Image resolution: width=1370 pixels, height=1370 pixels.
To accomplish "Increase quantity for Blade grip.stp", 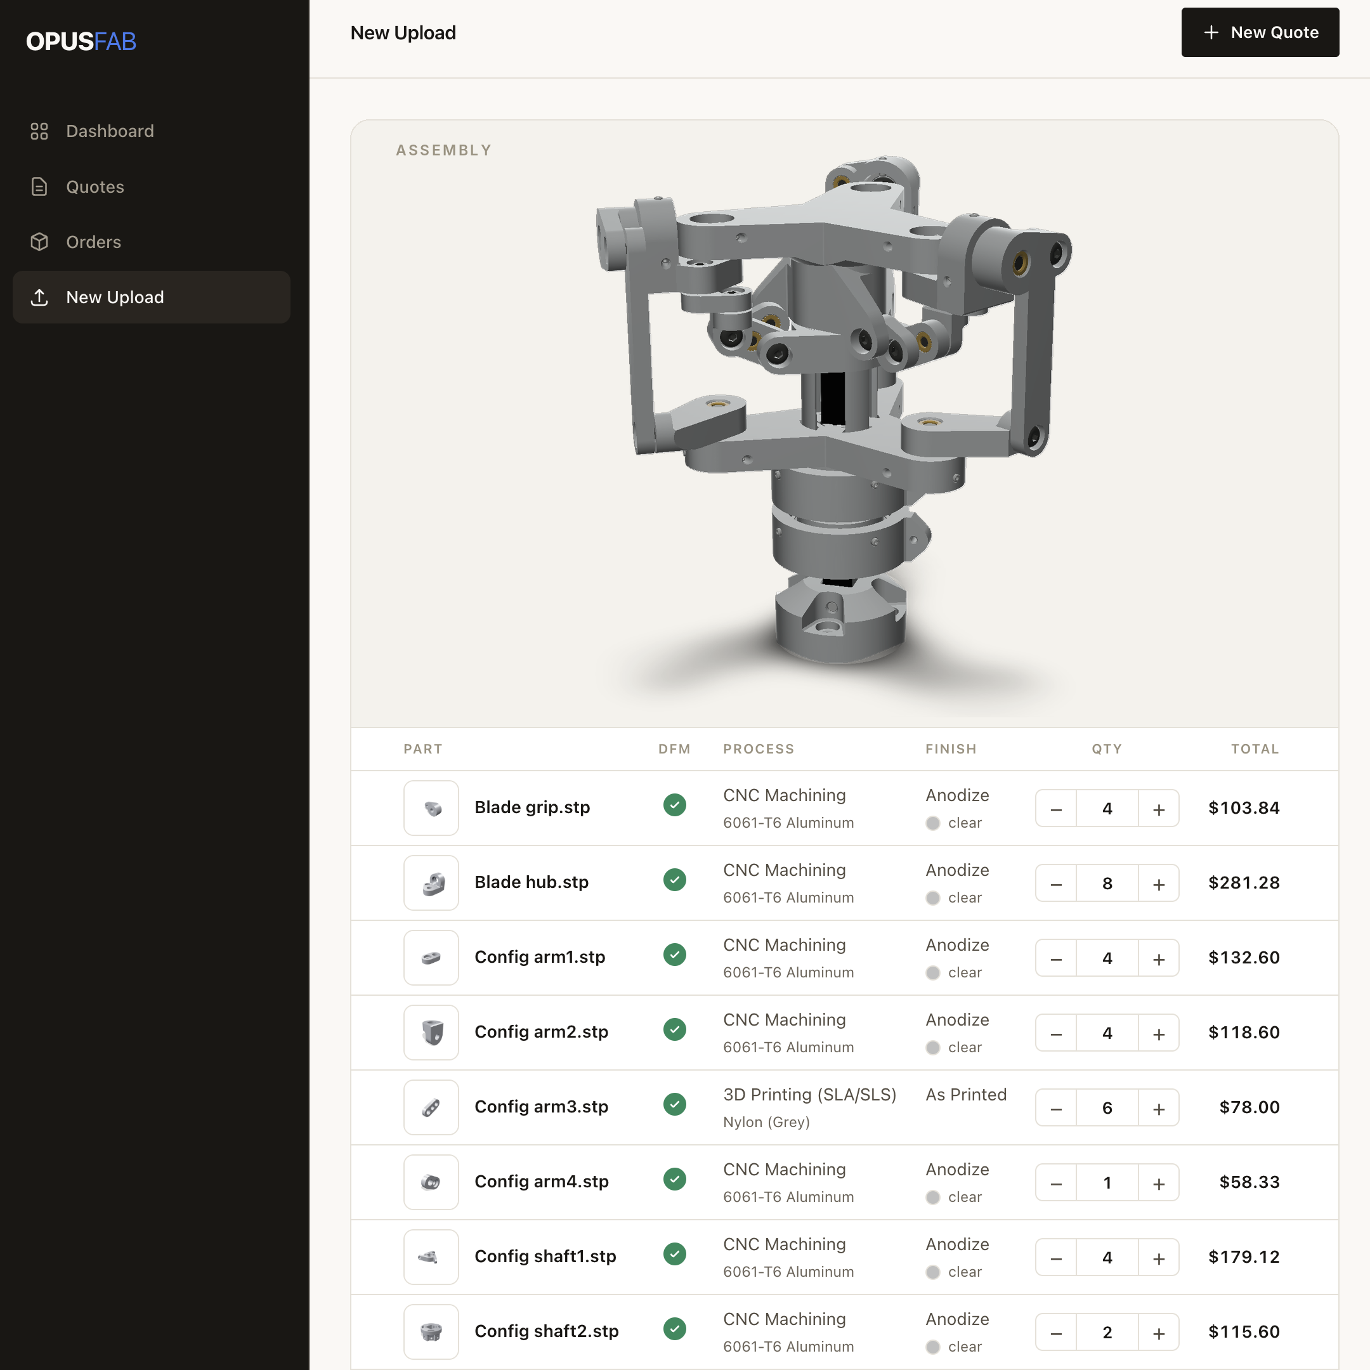I will click(x=1159, y=809).
